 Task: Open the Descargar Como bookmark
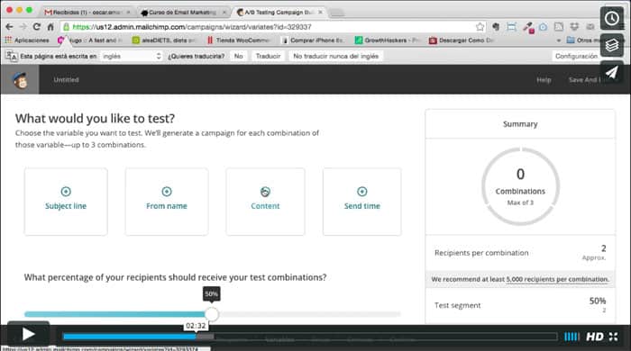click(462, 40)
